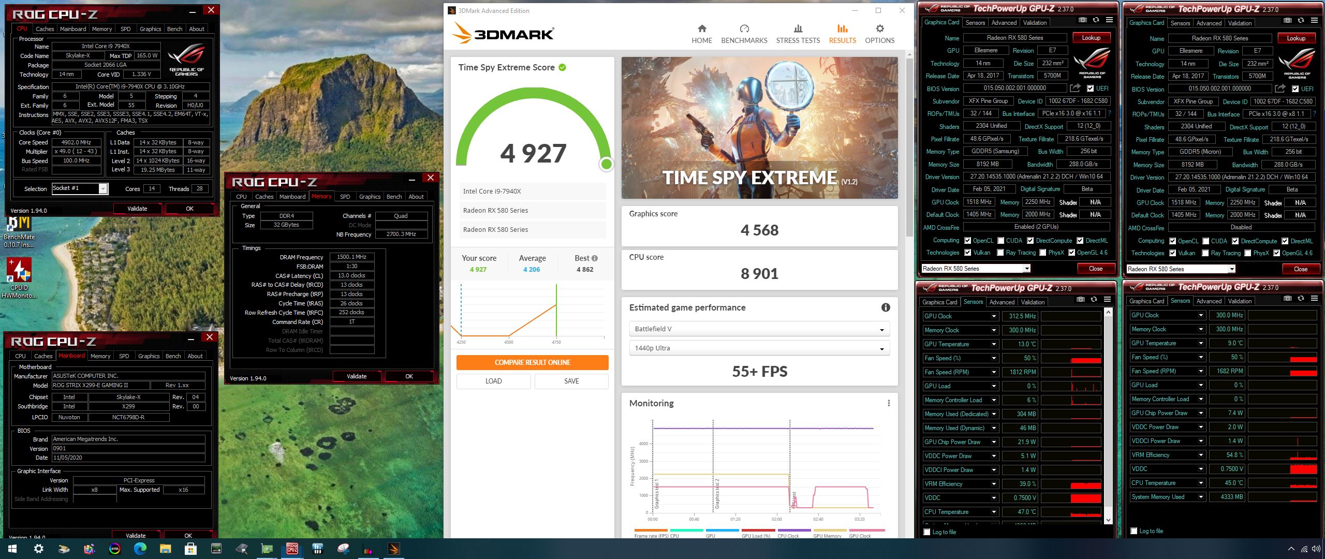Enable Log to file in left Sensors window
1325x559 pixels.
927,532
